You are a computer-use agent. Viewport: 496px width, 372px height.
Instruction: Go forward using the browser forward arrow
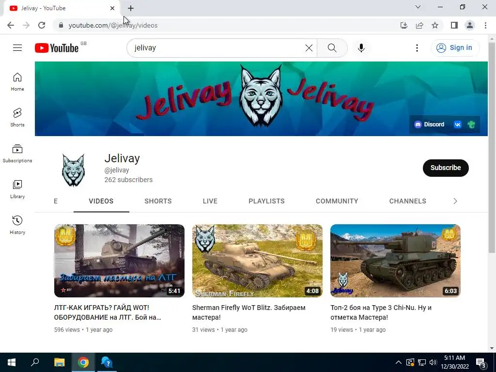pyautogui.click(x=26, y=25)
